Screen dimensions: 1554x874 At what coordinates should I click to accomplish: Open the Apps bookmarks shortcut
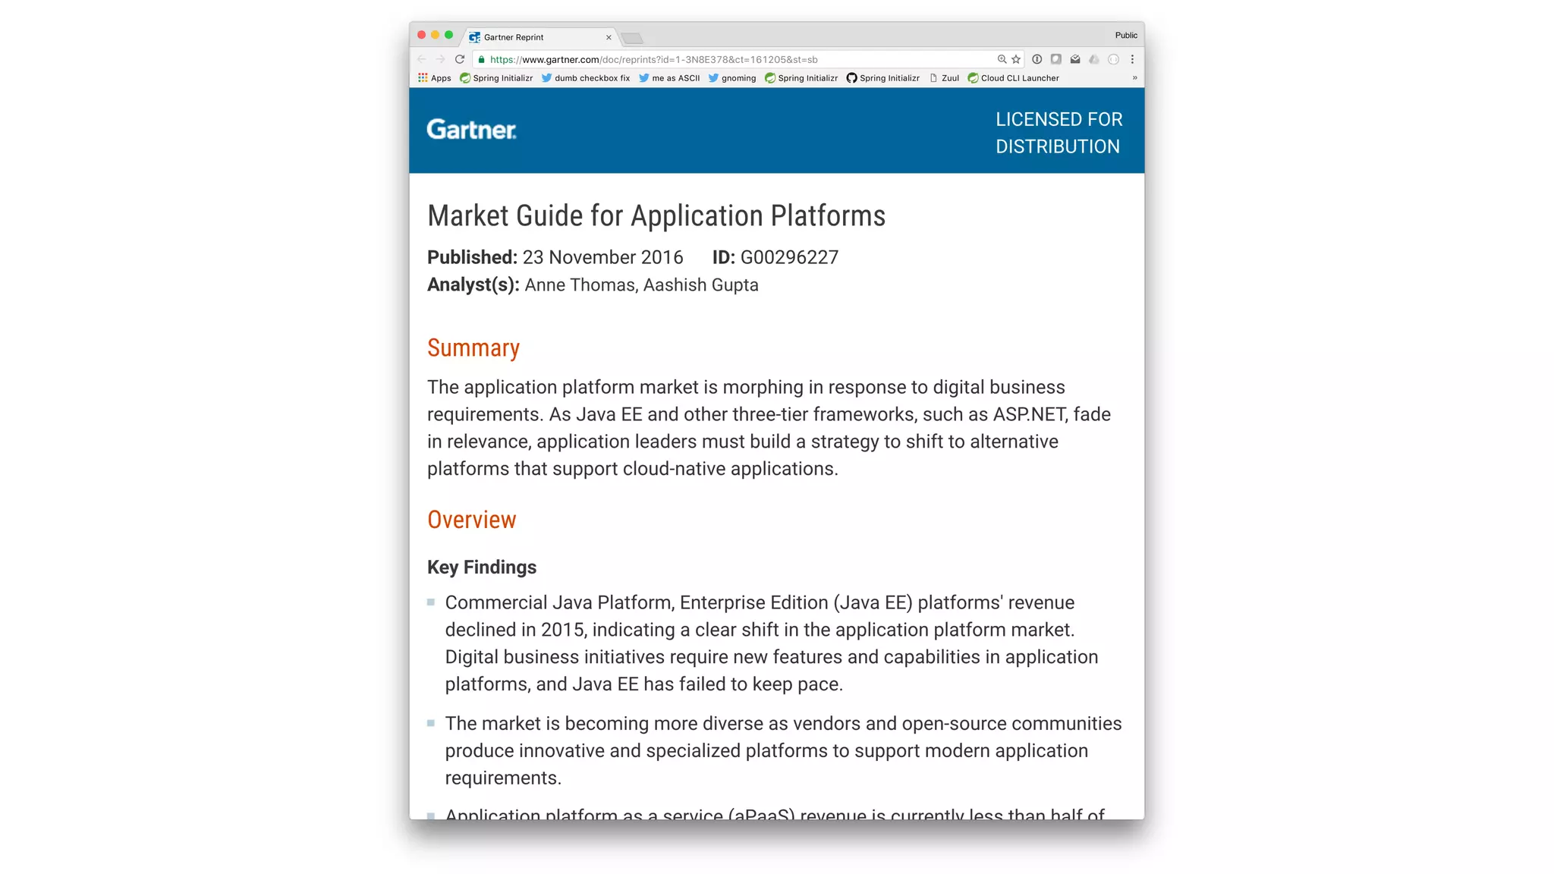[x=434, y=78]
